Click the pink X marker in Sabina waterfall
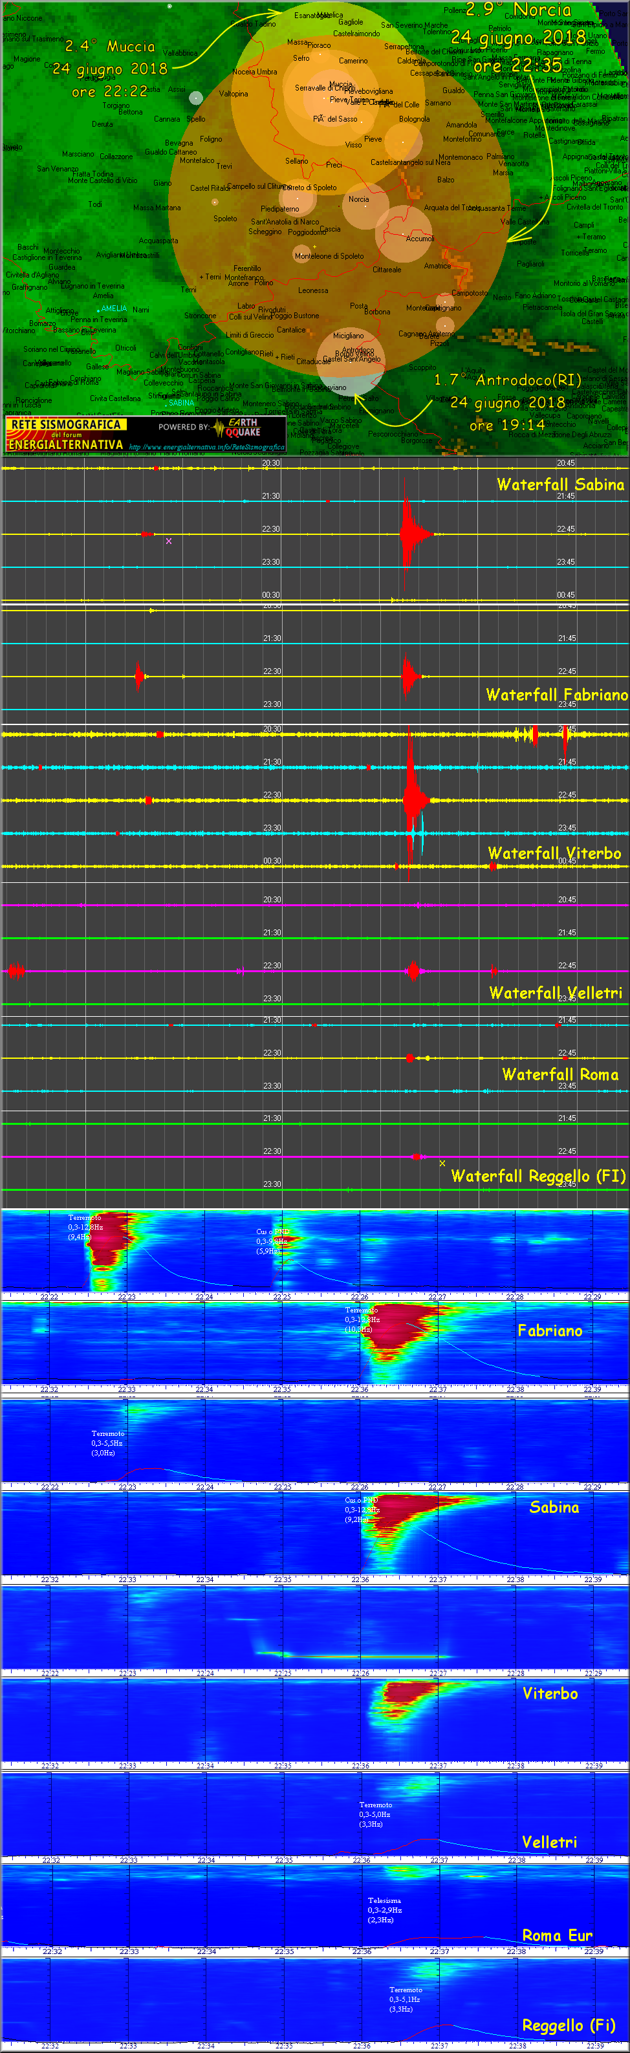 coord(168,541)
